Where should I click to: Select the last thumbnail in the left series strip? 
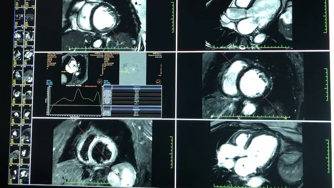click(24, 174)
